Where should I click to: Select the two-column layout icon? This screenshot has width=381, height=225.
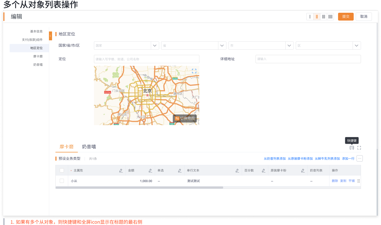click(317, 16)
